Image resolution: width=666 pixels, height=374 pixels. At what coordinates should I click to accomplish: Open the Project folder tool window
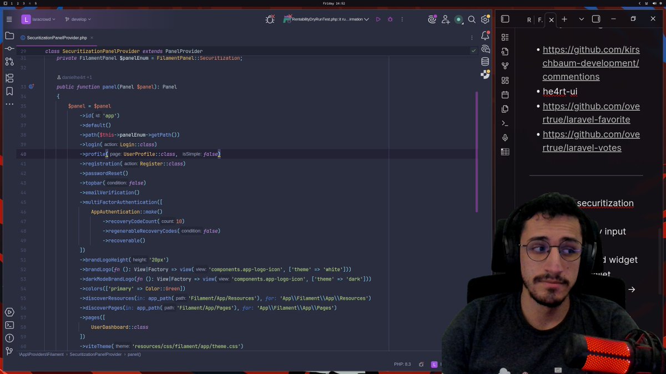[x=9, y=36]
